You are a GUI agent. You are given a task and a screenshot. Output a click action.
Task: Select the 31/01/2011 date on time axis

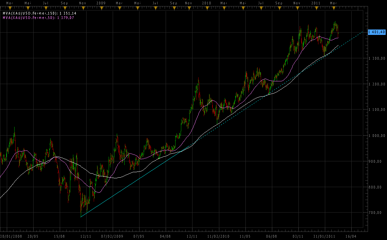coord(324,236)
